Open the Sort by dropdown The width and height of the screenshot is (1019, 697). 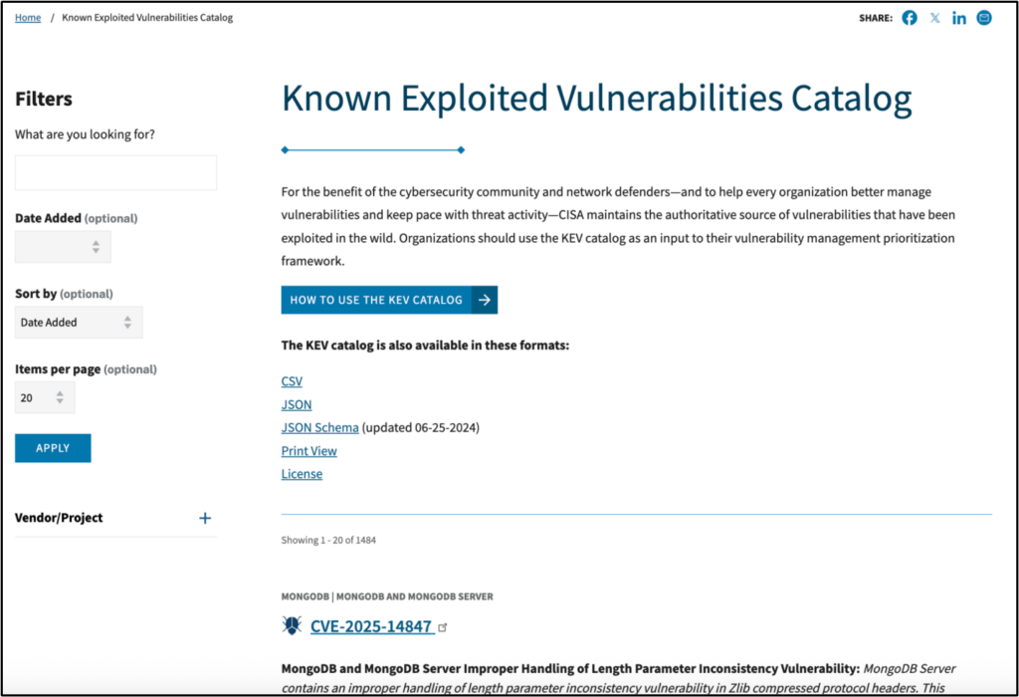(x=79, y=323)
